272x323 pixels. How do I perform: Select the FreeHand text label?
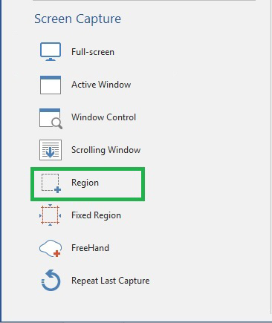[90, 248]
